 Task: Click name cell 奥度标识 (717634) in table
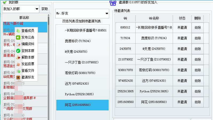pos(154,38)
